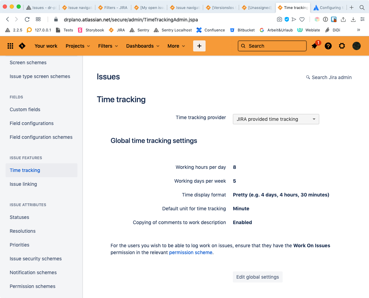This screenshot has height=298, width=369.
Task: Bookmark the page with the heart icon
Action: click(302, 19)
